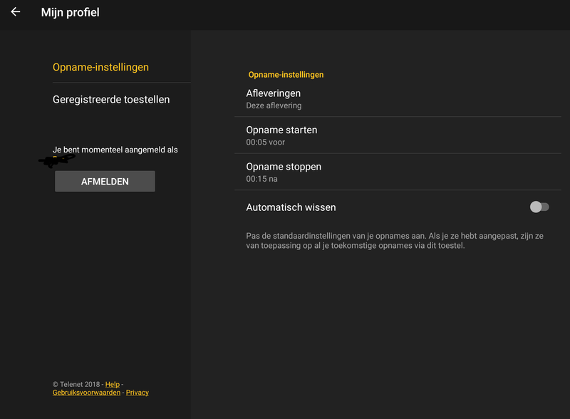
Task: Open the Help link in footer
Action: pyautogui.click(x=112, y=384)
